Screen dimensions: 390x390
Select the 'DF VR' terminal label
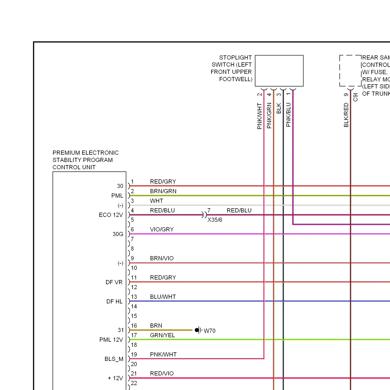[x=114, y=282]
